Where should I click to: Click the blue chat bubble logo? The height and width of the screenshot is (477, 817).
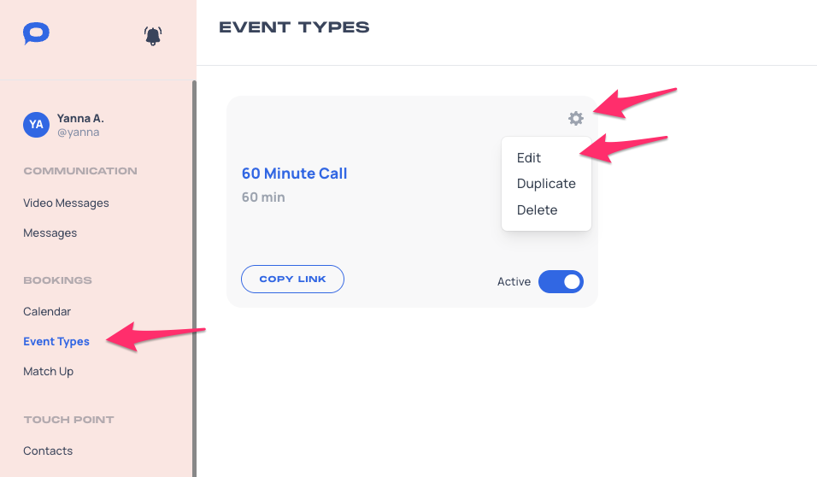pyautogui.click(x=36, y=34)
